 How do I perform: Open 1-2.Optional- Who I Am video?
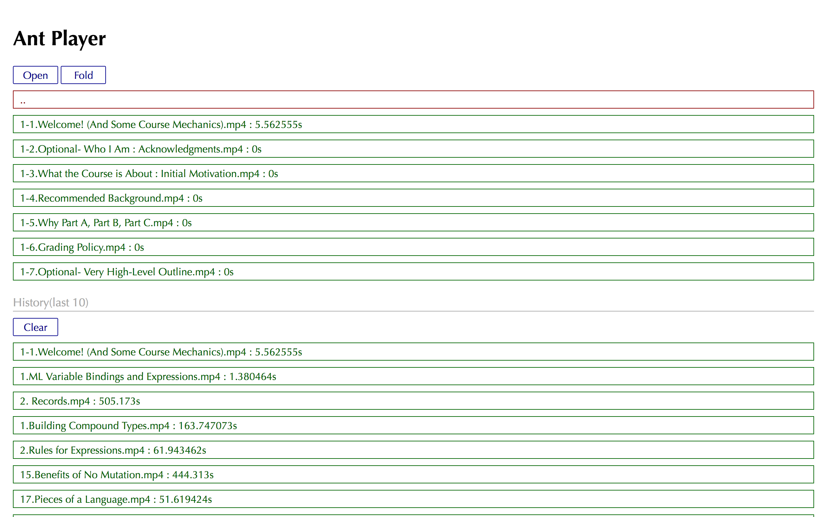tap(413, 149)
